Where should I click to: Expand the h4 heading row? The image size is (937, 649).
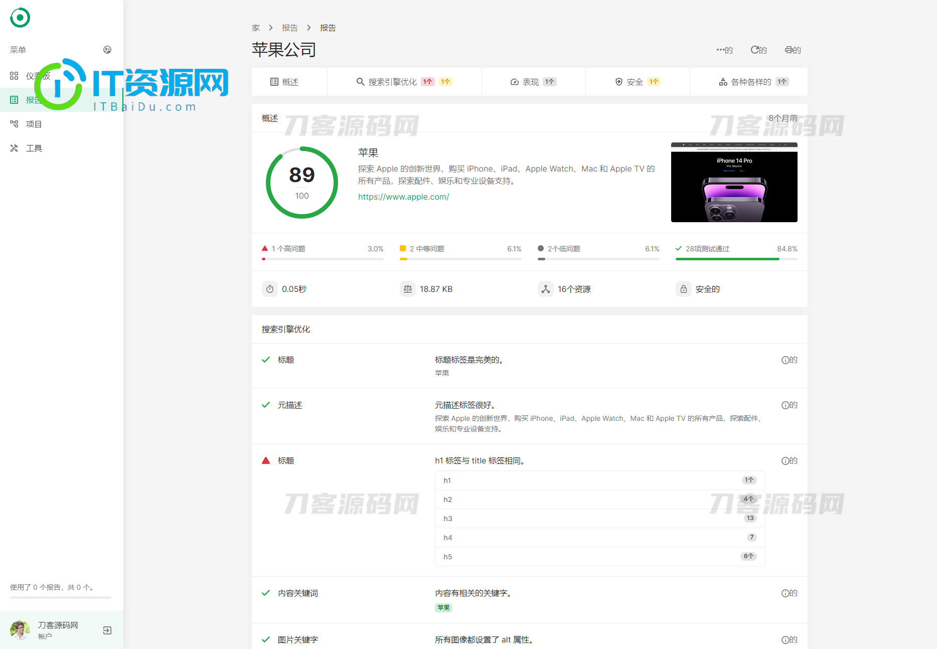pyautogui.click(x=600, y=538)
